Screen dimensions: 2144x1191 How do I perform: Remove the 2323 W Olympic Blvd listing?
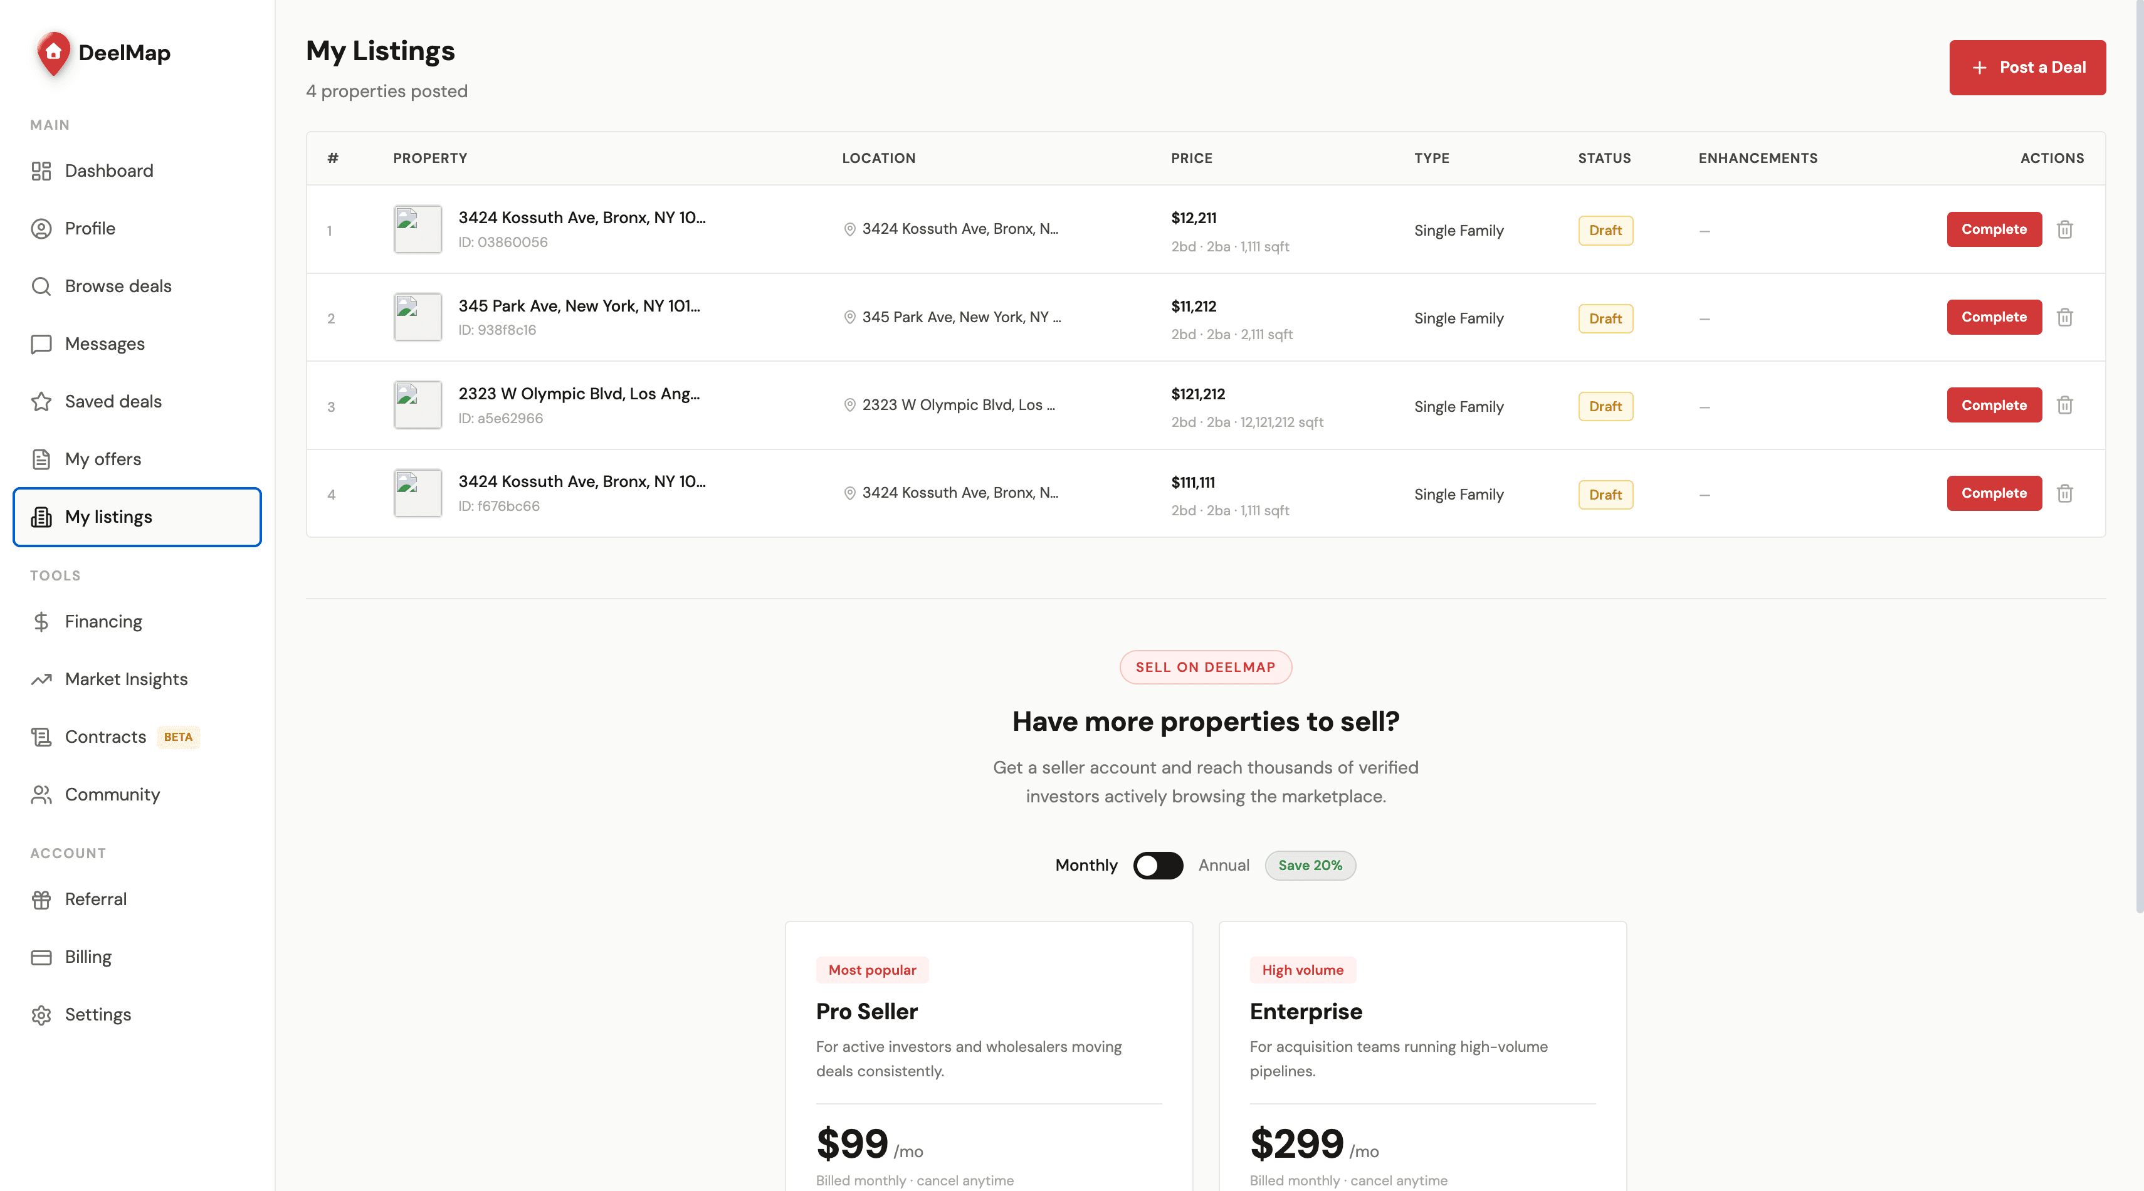[2064, 406]
